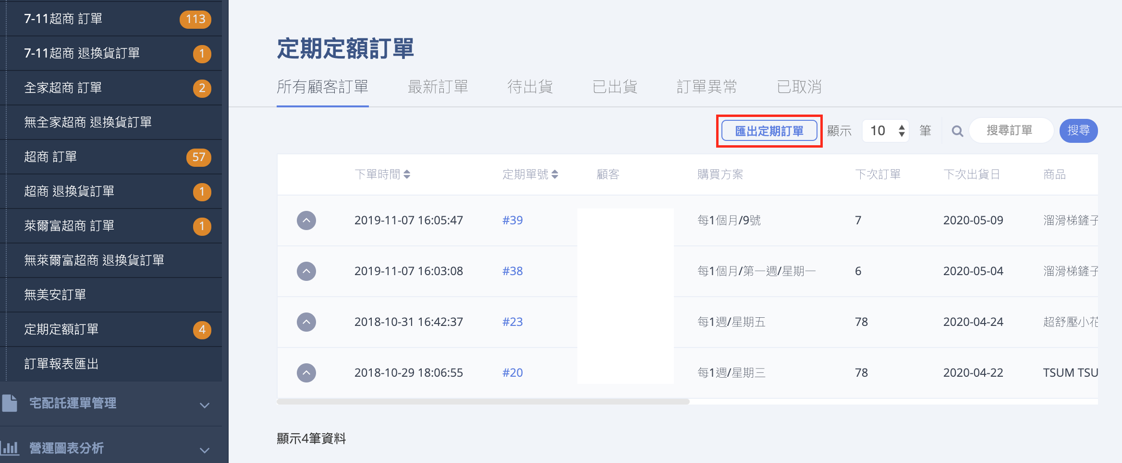Viewport: 1122px width, 463px height.
Task: Click the magnifier search icon
Action: [x=957, y=131]
